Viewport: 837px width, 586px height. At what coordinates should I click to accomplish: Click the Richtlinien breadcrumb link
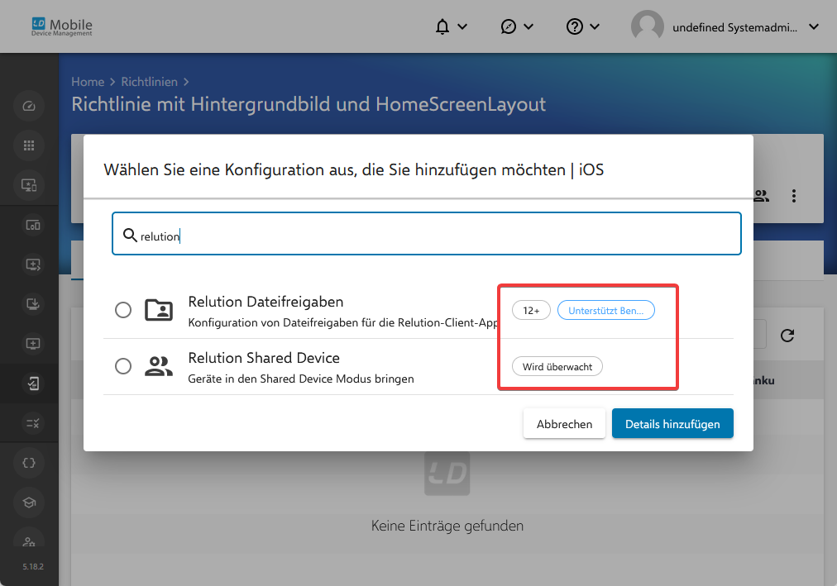pos(150,82)
